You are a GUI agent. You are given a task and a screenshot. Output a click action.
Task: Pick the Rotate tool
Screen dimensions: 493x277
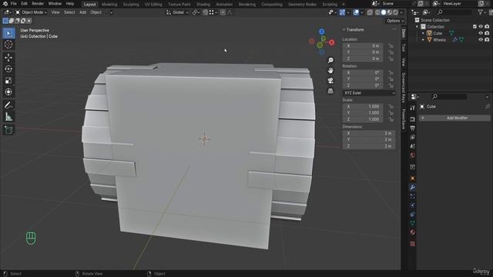(x=8, y=68)
